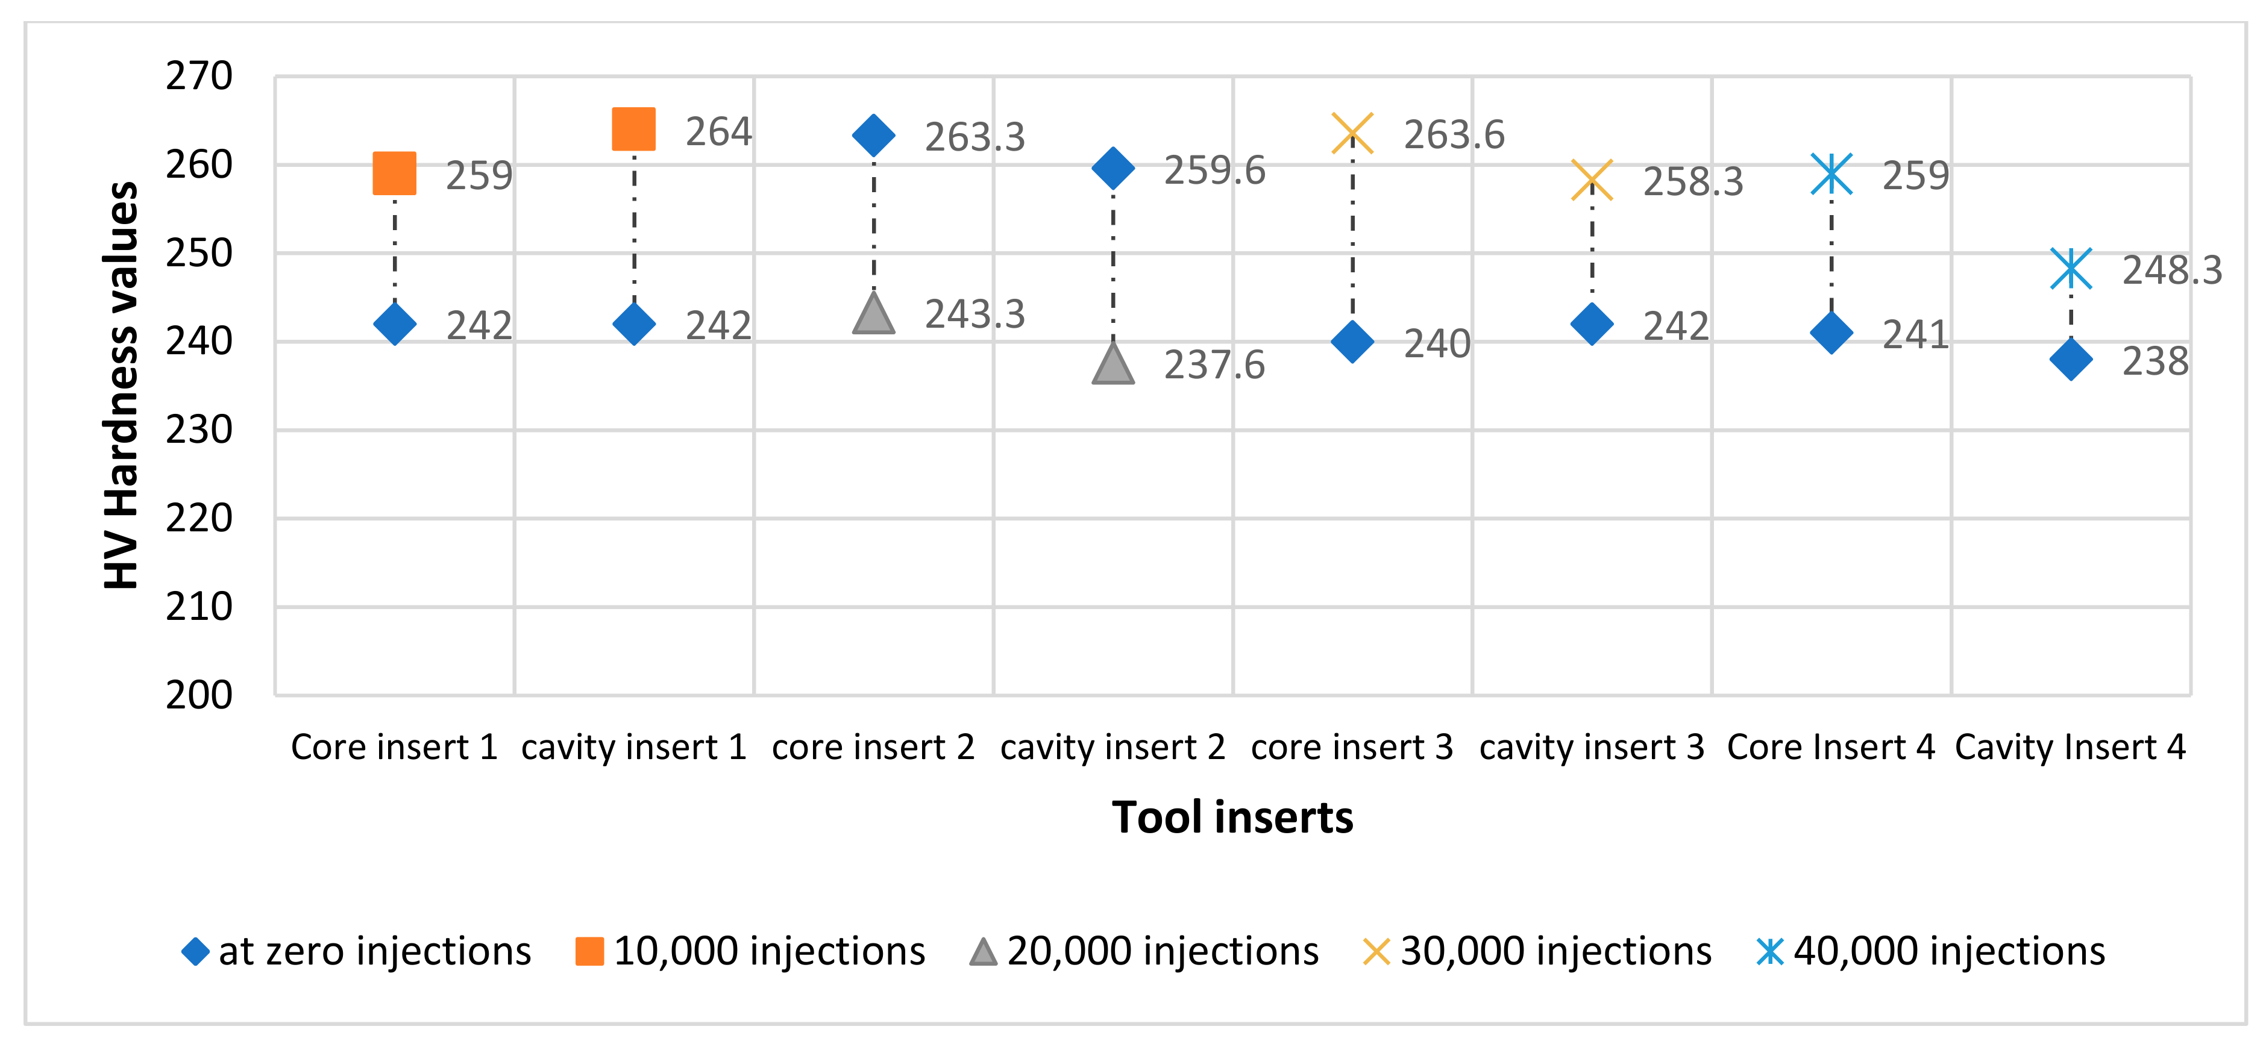Select the blue diamond marker at 263.3
Viewport: 2266px width, 1041px height.
click(x=873, y=136)
